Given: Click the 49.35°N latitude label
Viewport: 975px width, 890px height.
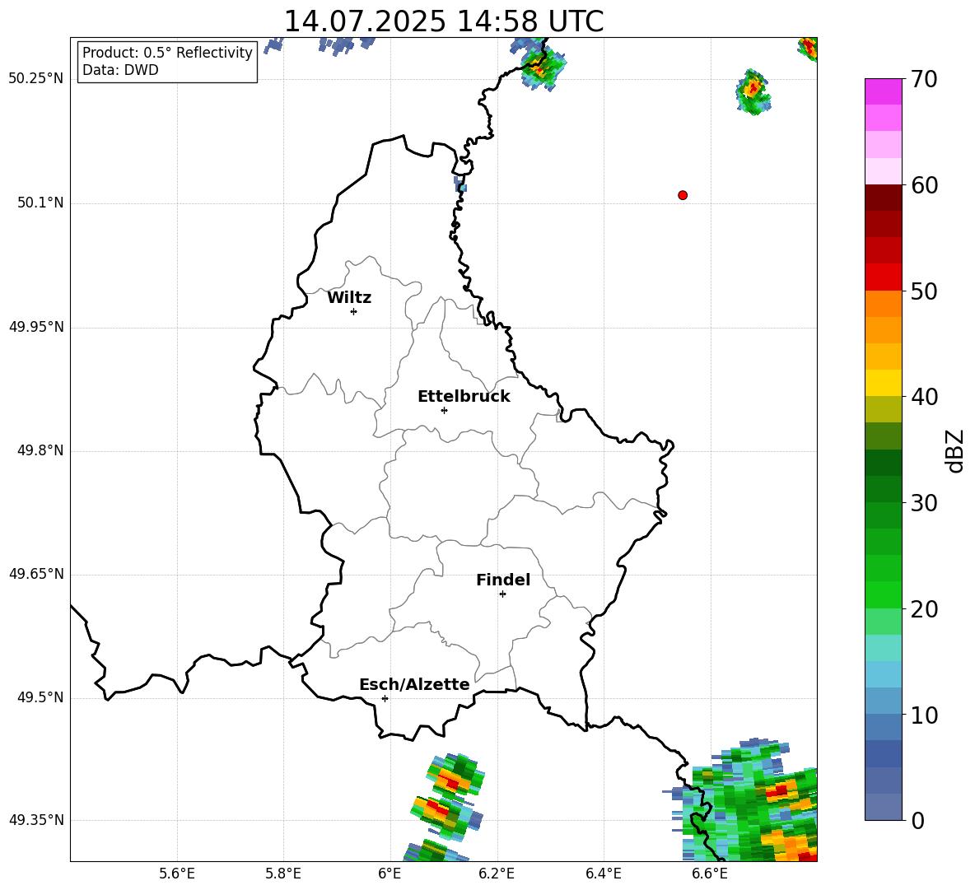Looking at the screenshot, I should click(35, 820).
